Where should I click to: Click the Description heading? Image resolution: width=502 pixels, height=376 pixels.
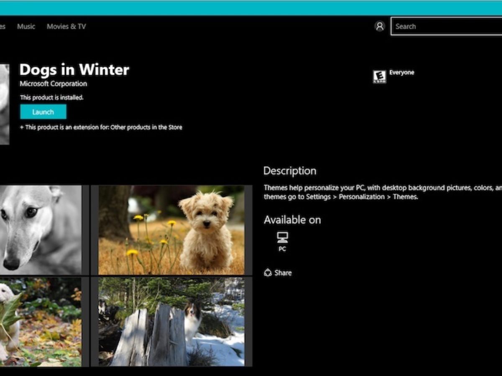[x=290, y=171]
